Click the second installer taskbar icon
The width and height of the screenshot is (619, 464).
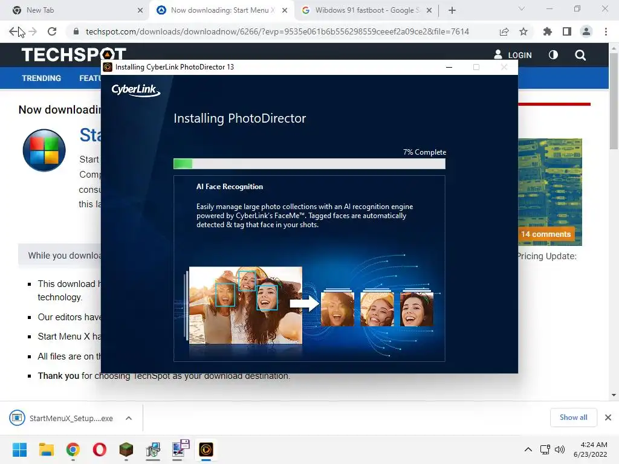(x=180, y=449)
